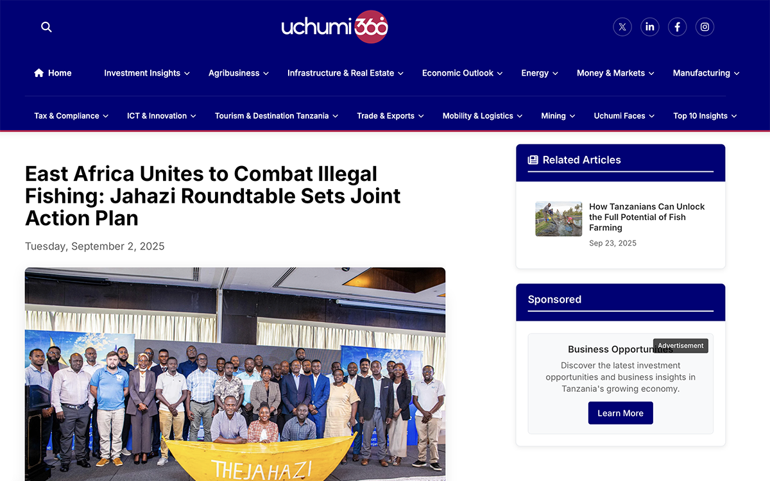Open the Tax & Compliance menu

point(71,116)
